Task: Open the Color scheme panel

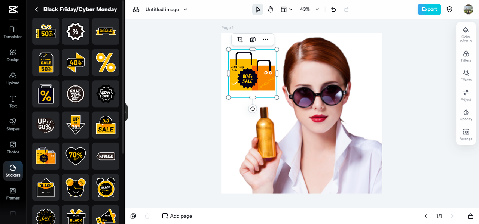Action: (466, 34)
